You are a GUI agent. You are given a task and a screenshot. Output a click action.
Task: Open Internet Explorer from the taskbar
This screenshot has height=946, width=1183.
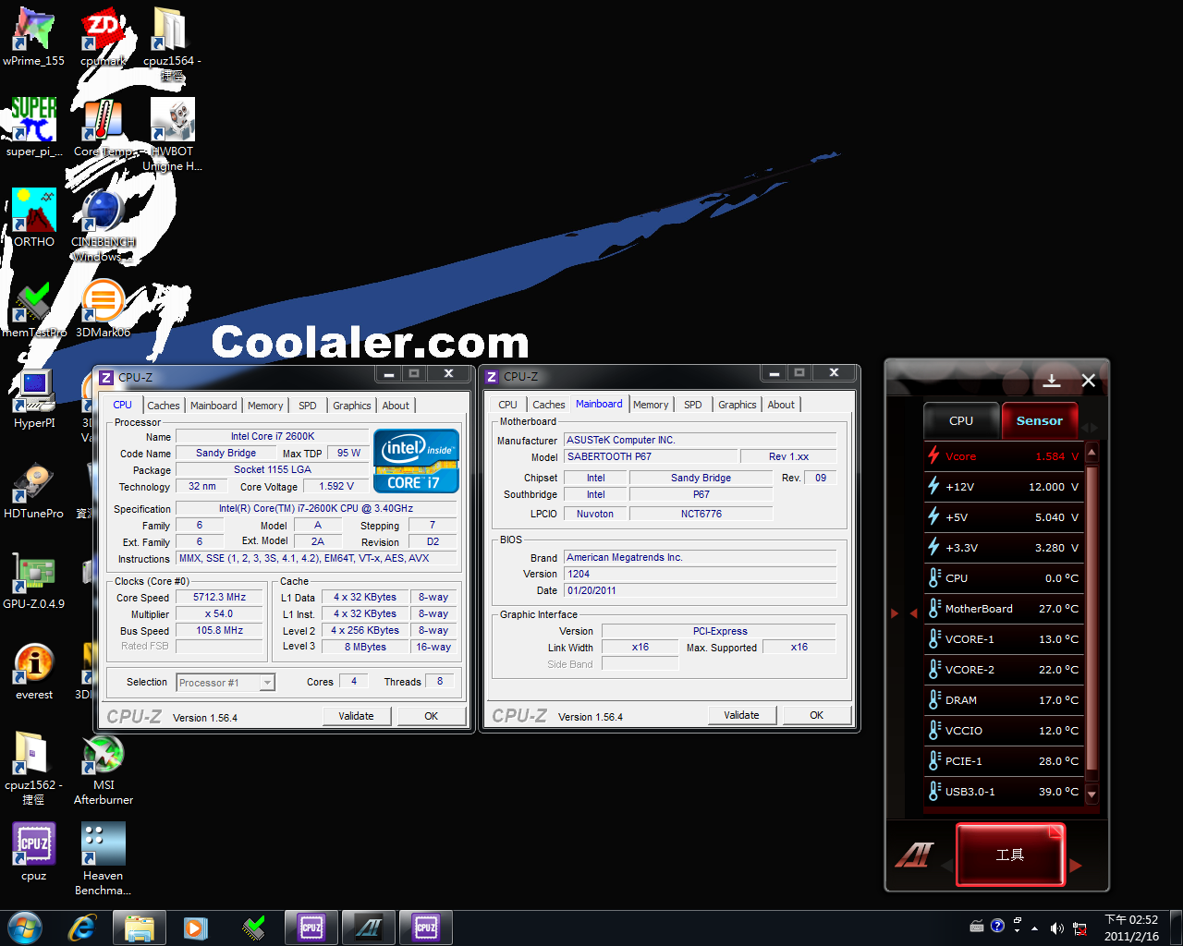tap(83, 928)
